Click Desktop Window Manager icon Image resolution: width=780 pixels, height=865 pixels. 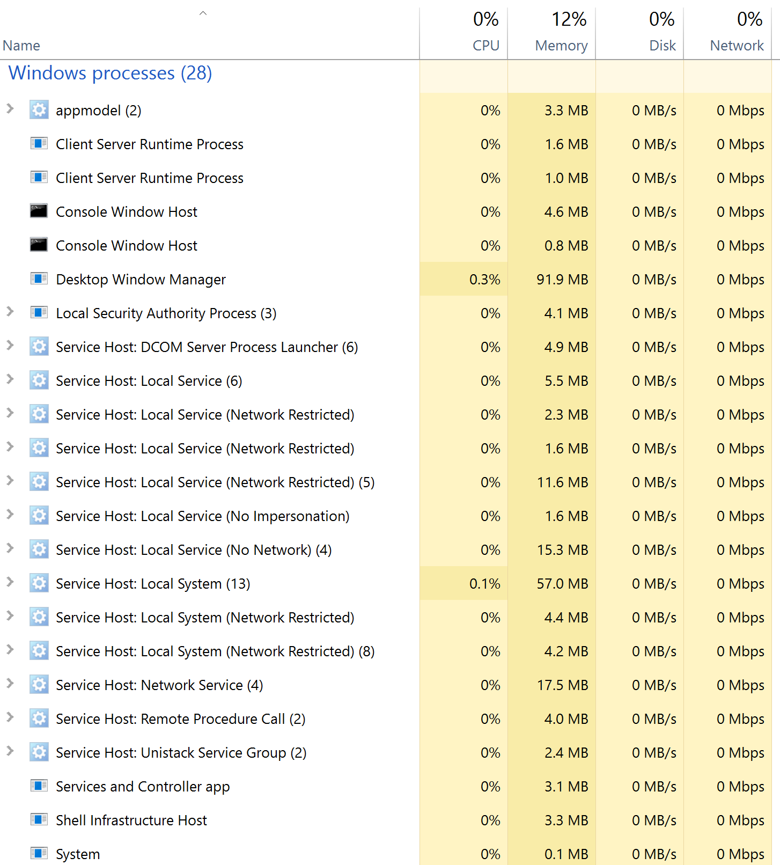pyautogui.click(x=39, y=279)
